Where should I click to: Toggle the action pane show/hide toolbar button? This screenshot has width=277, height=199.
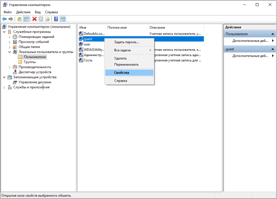tap(63, 19)
